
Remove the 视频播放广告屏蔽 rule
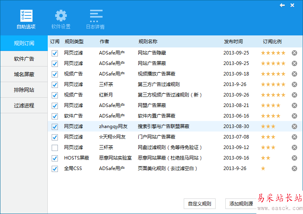click(x=294, y=74)
